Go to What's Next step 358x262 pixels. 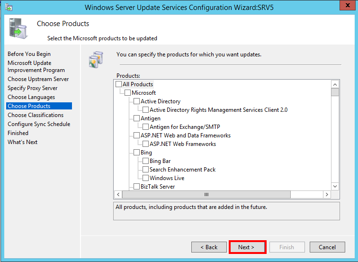(x=22, y=142)
